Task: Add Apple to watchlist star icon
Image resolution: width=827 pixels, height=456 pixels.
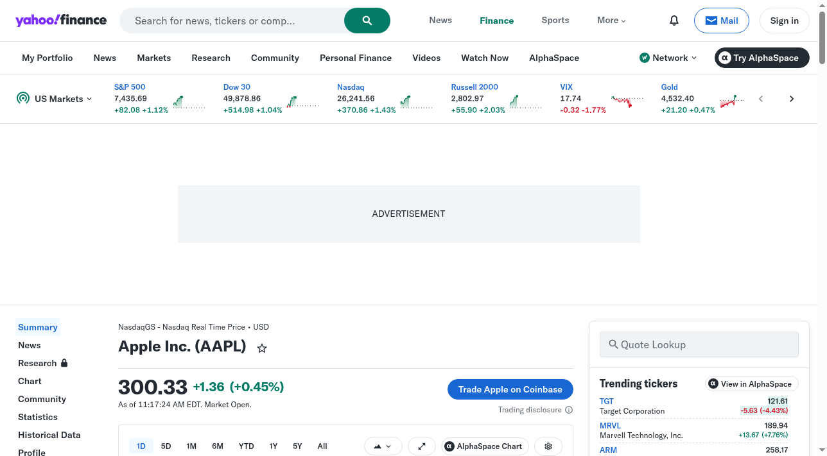Action: click(x=262, y=348)
